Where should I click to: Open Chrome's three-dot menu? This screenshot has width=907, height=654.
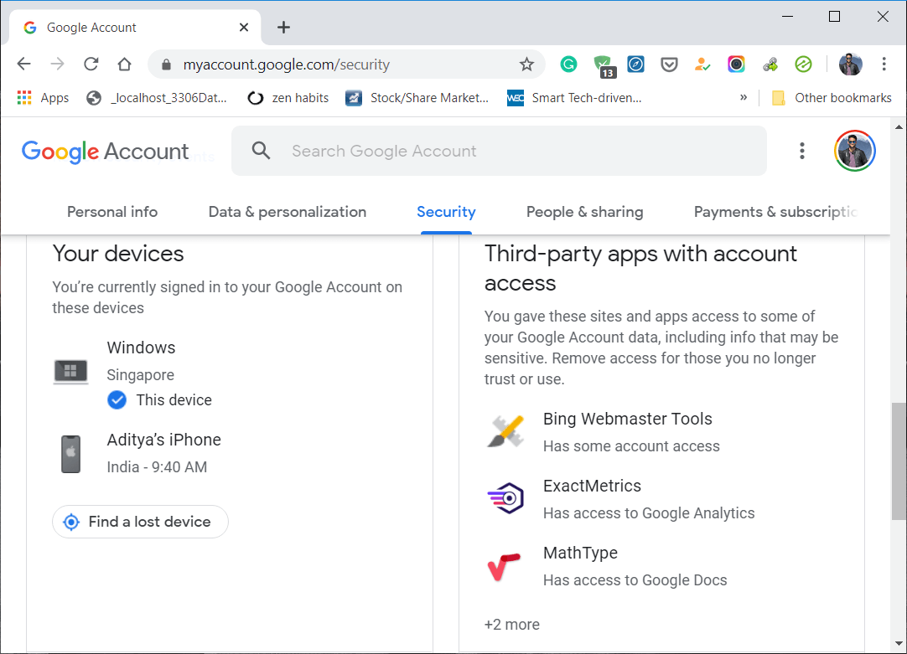pos(884,64)
